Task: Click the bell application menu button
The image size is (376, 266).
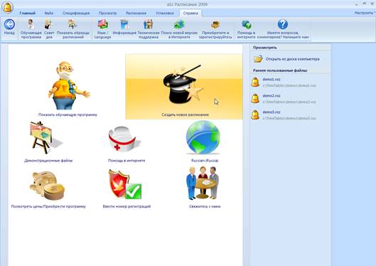Action: click(7, 6)
